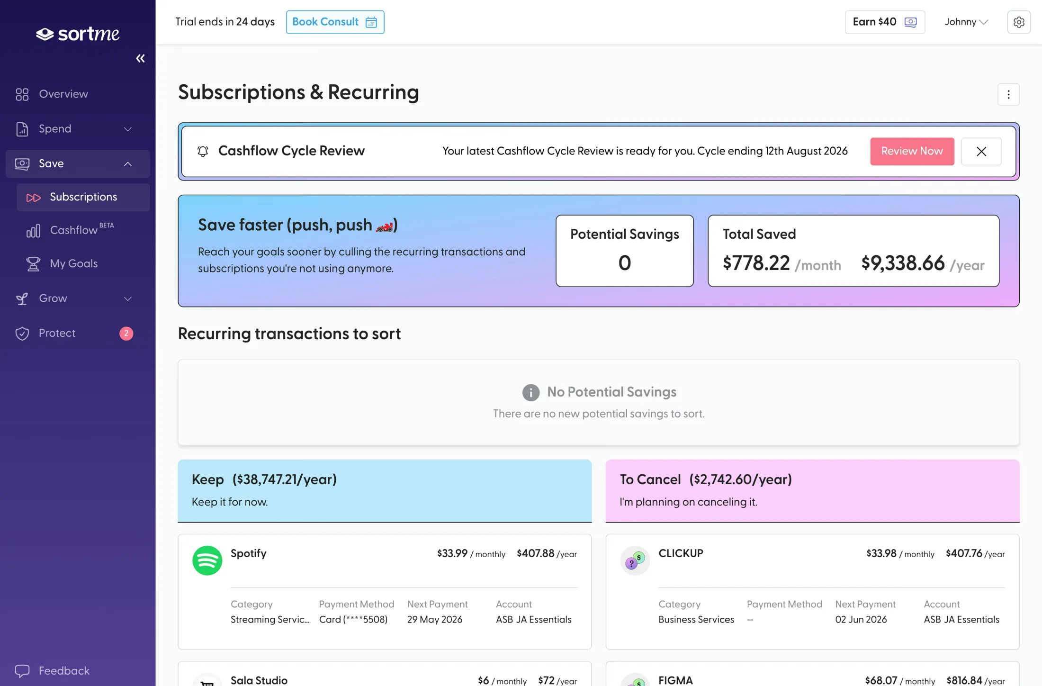This screenshot has width=1042, height=686.
Task: Click the $9,338.66 /year total saved
Action: tap(922, 263)
